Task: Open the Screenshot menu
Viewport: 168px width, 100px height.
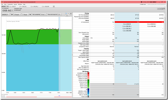Action: click(x=10, y=4)
